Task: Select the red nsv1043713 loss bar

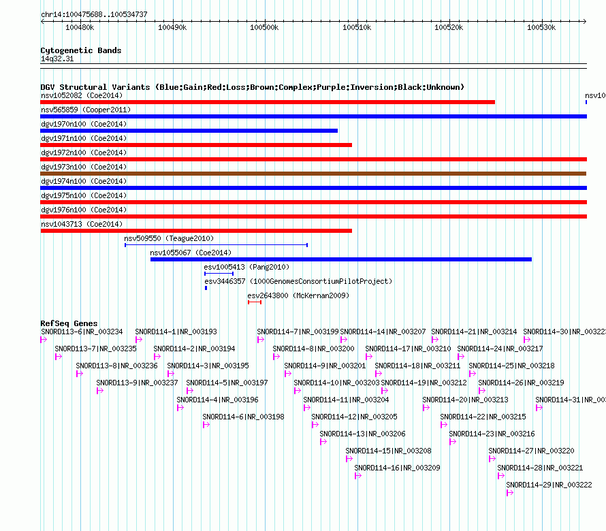Action: [196, 231]
